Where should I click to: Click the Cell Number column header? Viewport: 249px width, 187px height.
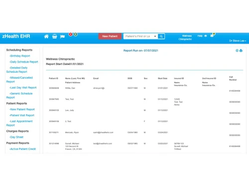(233, 78)
